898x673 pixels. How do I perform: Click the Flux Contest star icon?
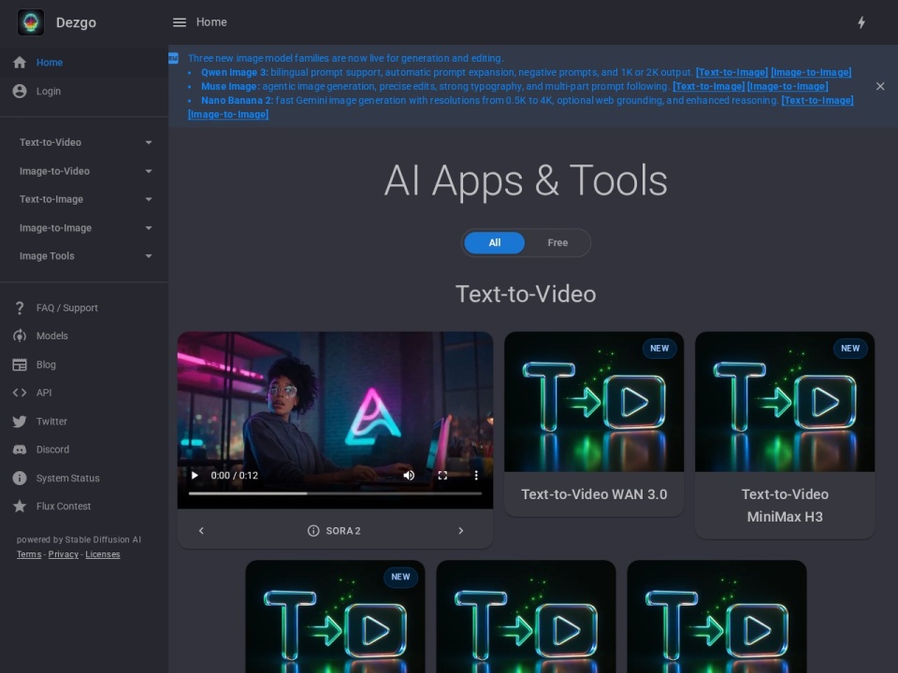(x=20, y=506)
